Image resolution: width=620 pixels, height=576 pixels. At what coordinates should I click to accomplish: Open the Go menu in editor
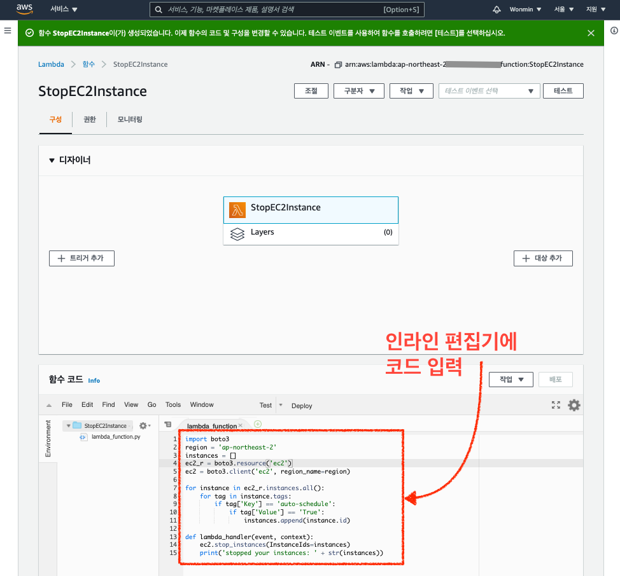pos(152,404)
